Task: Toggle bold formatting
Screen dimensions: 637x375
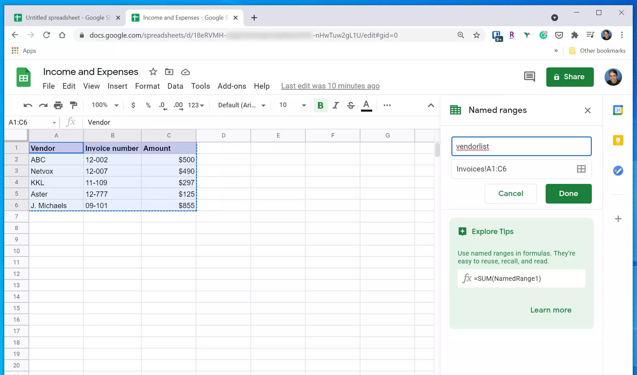Action: tap(320, 105)
